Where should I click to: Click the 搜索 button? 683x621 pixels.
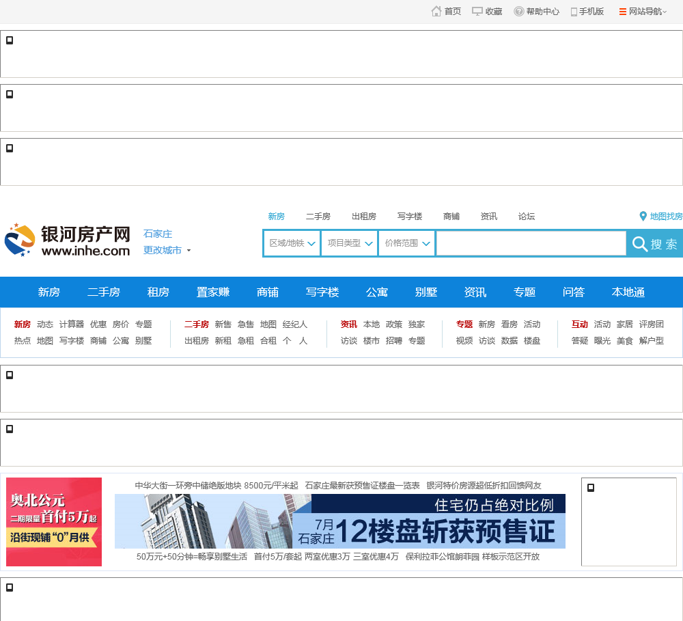click(655, 243)
